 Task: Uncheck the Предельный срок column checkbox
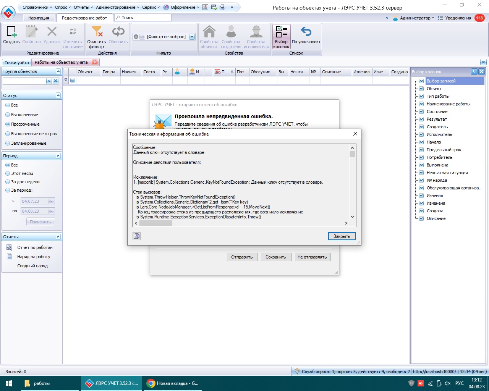coord(421,150)
